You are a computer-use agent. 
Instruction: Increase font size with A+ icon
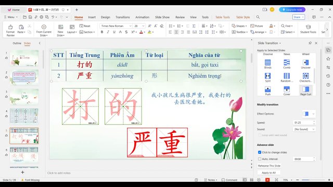point(149,26)
